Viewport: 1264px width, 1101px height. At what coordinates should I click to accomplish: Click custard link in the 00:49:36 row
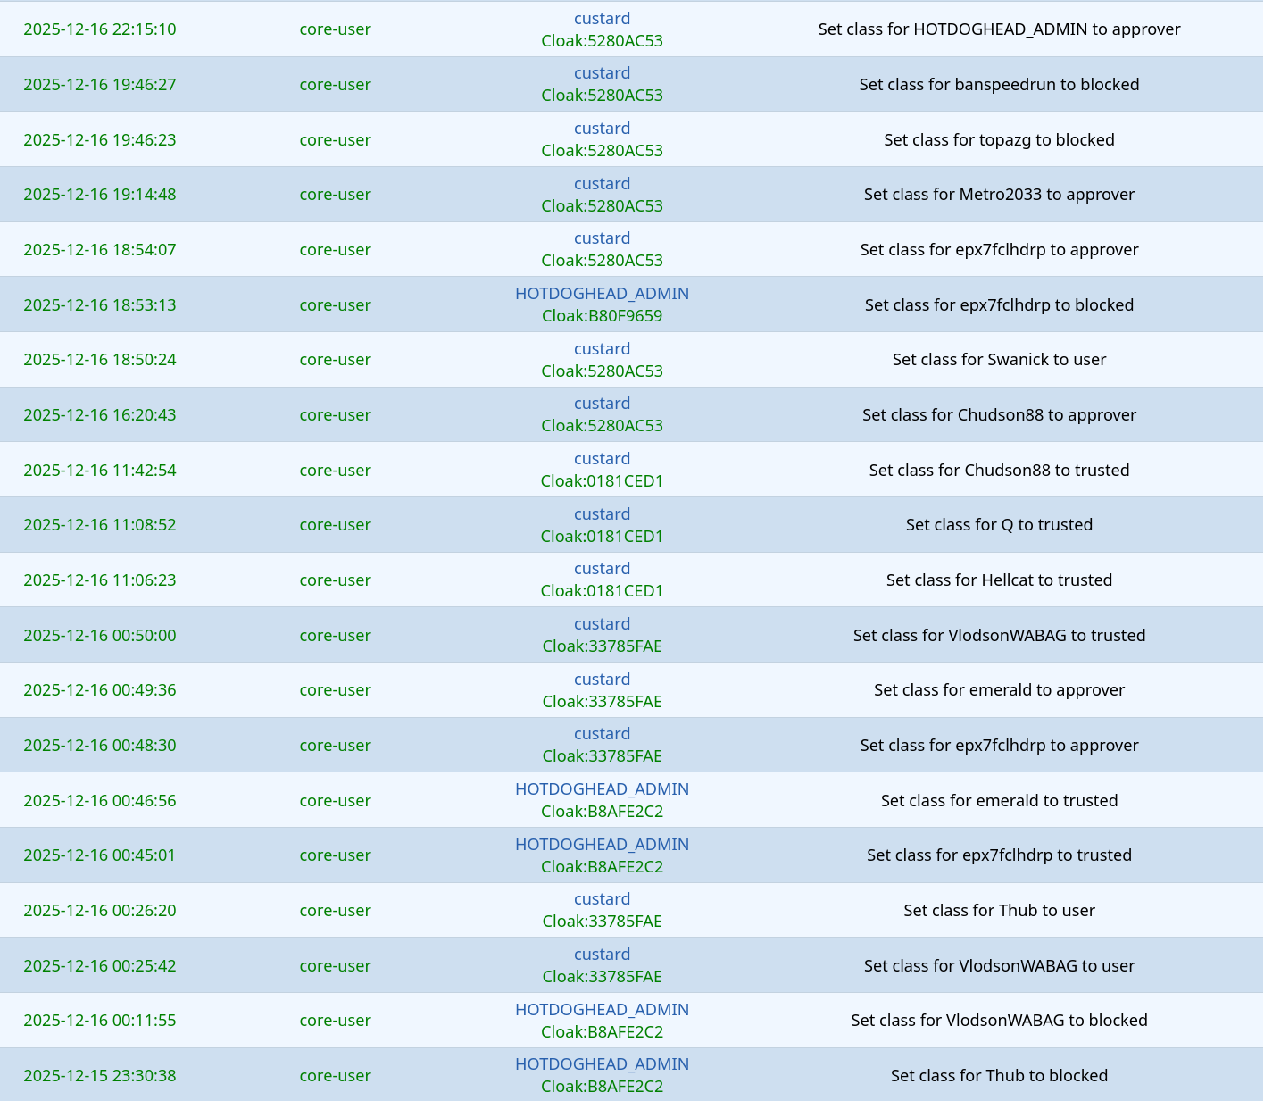tap(602, 680)
